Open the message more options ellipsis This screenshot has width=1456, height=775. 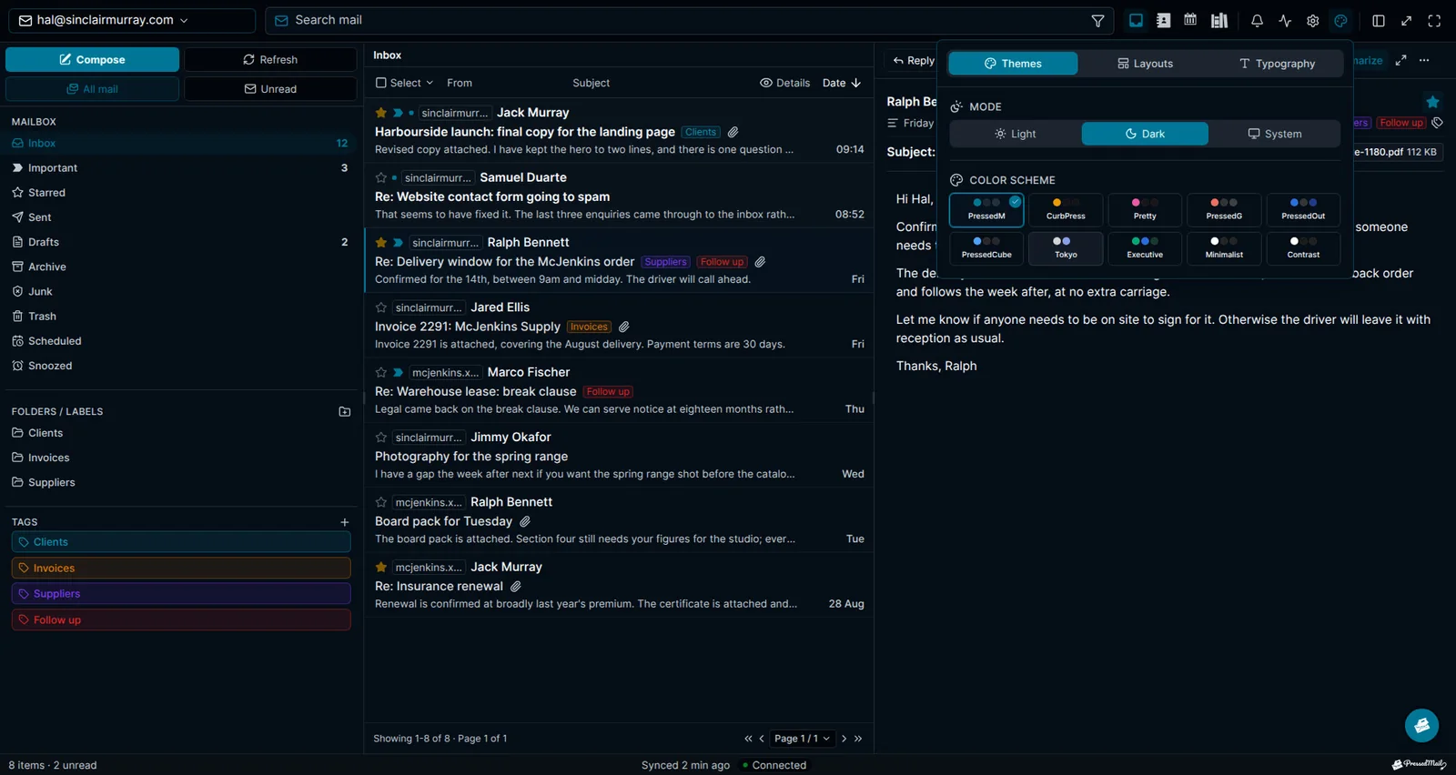[x=1424, y=60]
